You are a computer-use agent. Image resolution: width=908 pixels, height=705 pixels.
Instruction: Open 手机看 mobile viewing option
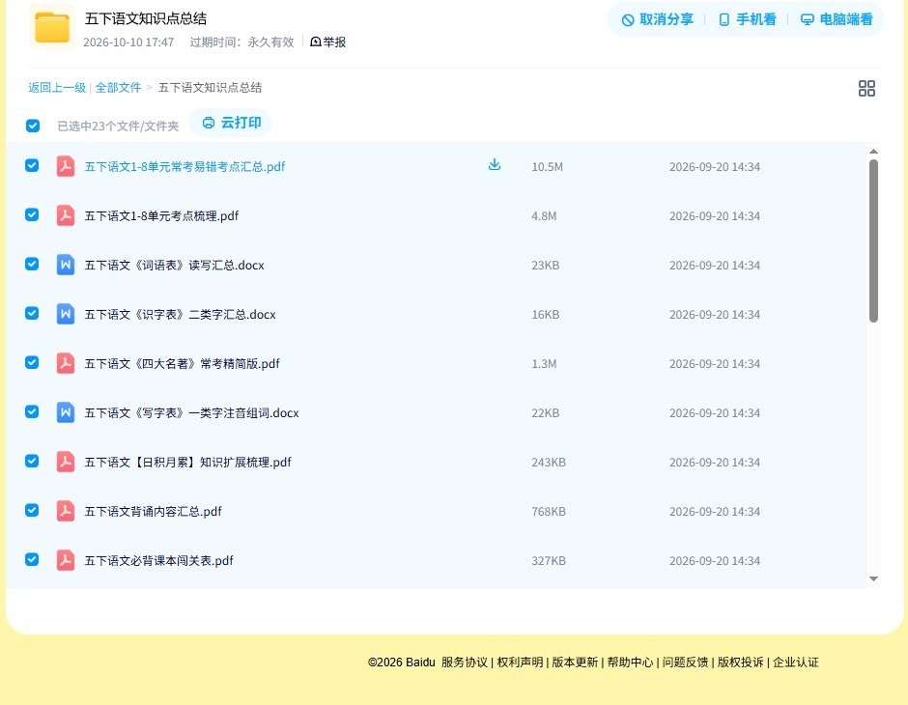[x=747, y=19]
